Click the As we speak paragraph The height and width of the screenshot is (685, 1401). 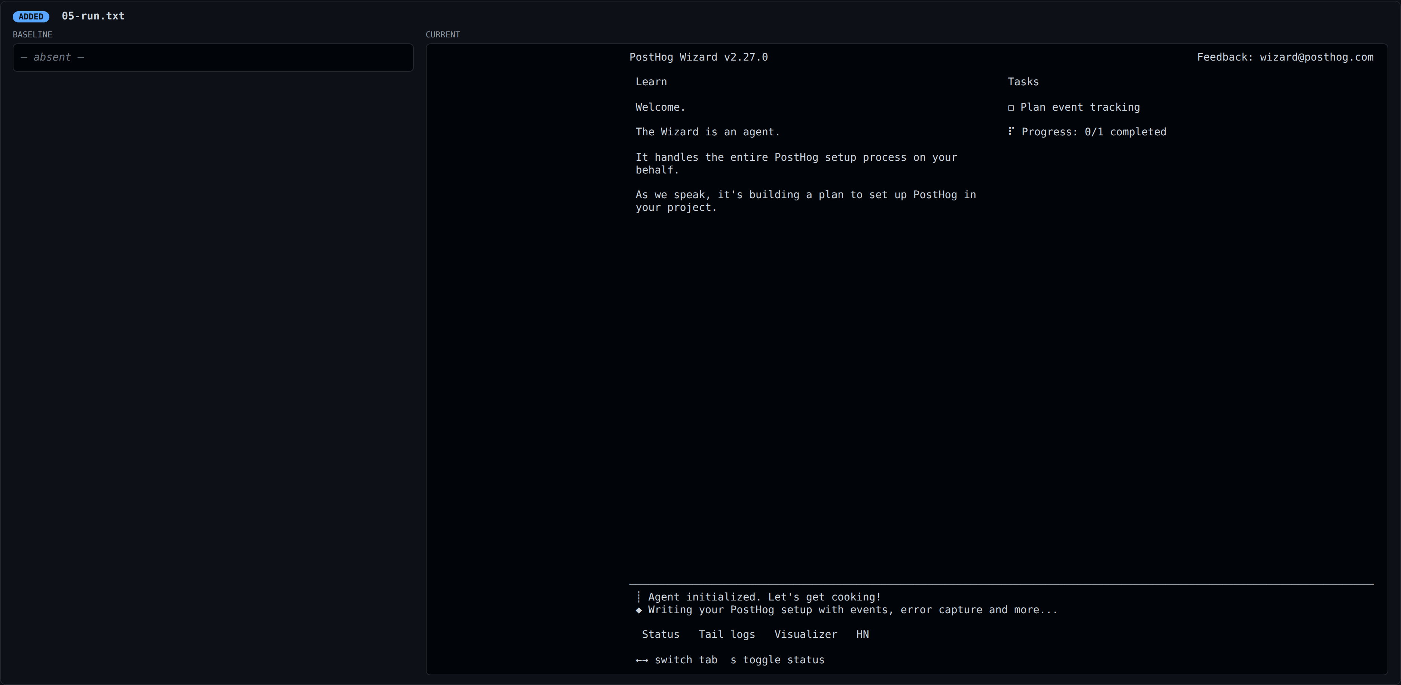pyautogui.click(x=806, y=201)
